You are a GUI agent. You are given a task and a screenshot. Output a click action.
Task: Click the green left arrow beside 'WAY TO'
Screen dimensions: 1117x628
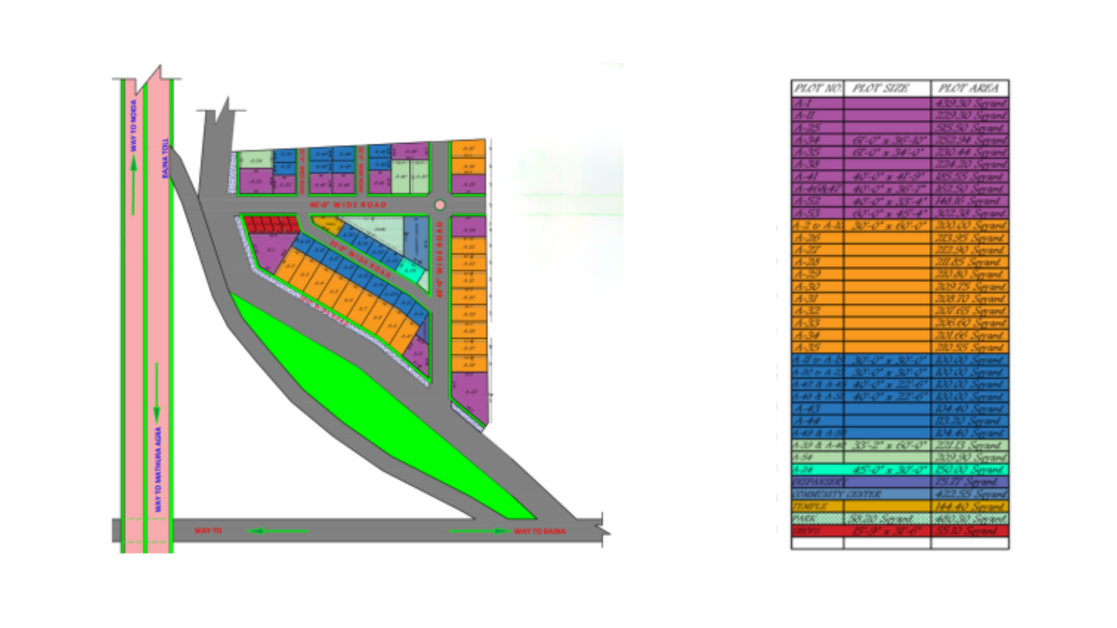278,531
